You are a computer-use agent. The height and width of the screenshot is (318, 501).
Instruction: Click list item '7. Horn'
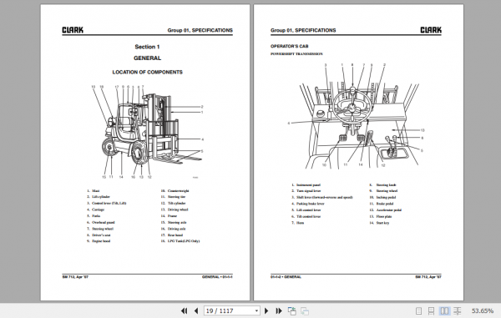point(297,223)
